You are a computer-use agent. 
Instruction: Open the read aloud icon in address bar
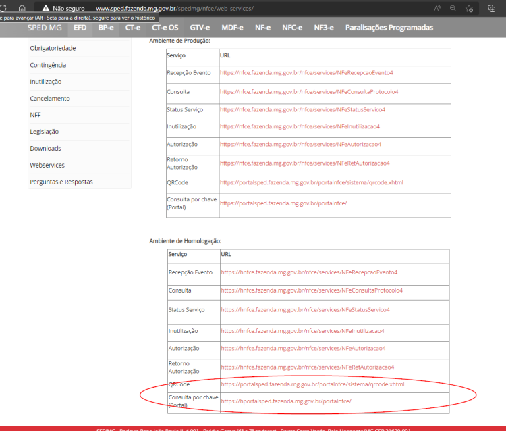437,8
